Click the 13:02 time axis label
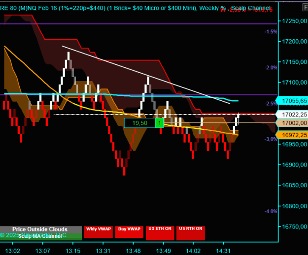Image resolution: width=308 pixels, height=255 pixels. point(13,251)
